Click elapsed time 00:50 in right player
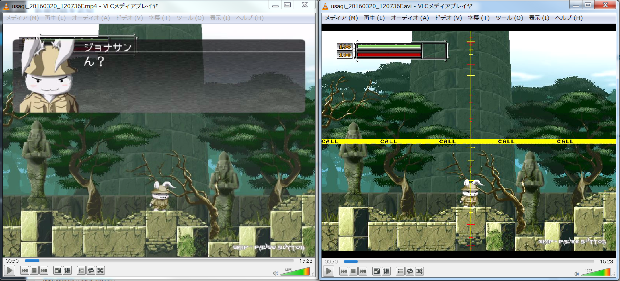This screenshot has width=620, height=281. [331, 262]
